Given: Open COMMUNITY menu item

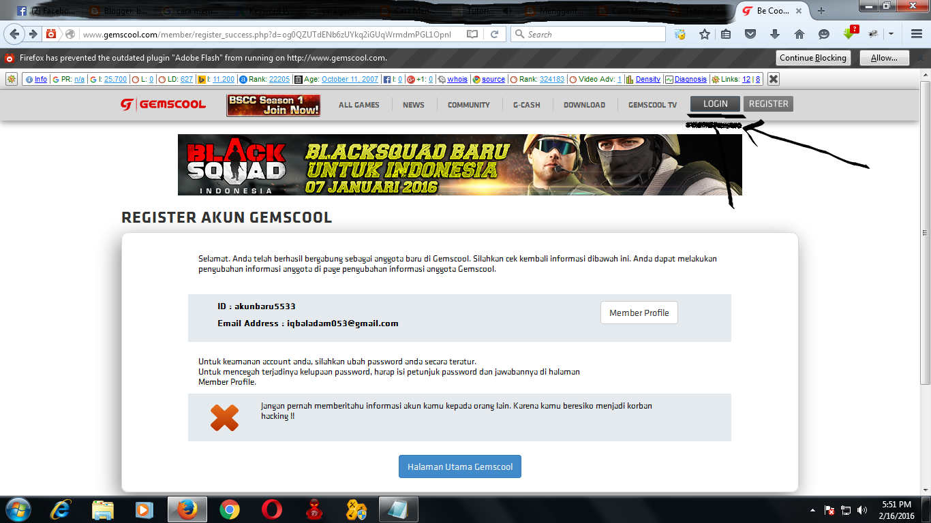Looking at the screenshot, I should point(469,105).
